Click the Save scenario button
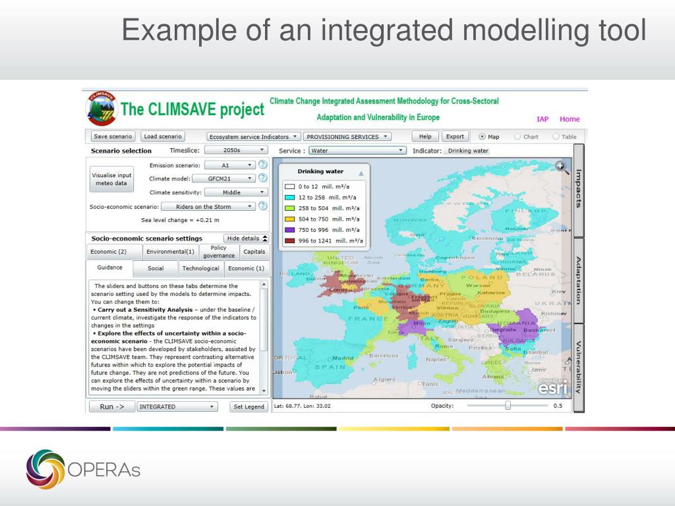 pyautogui.click(x=113, y=136)
